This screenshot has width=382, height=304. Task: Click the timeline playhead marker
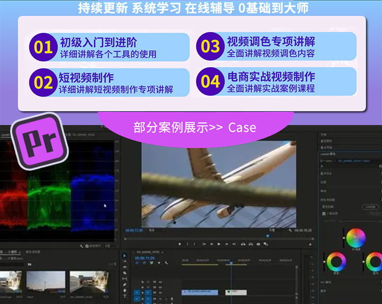click(231, 263)
